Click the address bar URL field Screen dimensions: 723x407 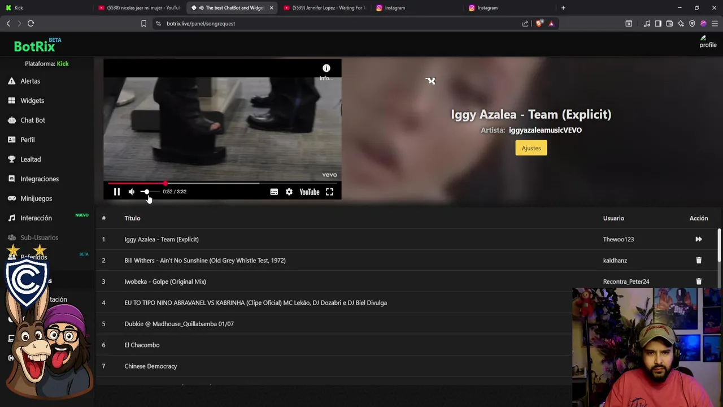[x=339, y=24]
